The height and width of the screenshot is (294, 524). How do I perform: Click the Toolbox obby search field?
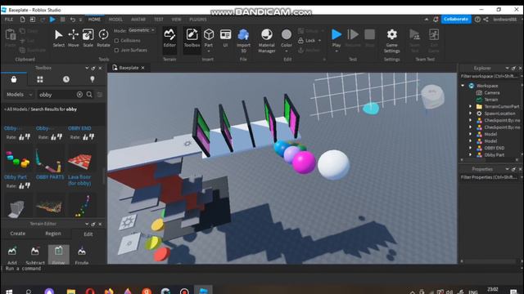point(57,95)
